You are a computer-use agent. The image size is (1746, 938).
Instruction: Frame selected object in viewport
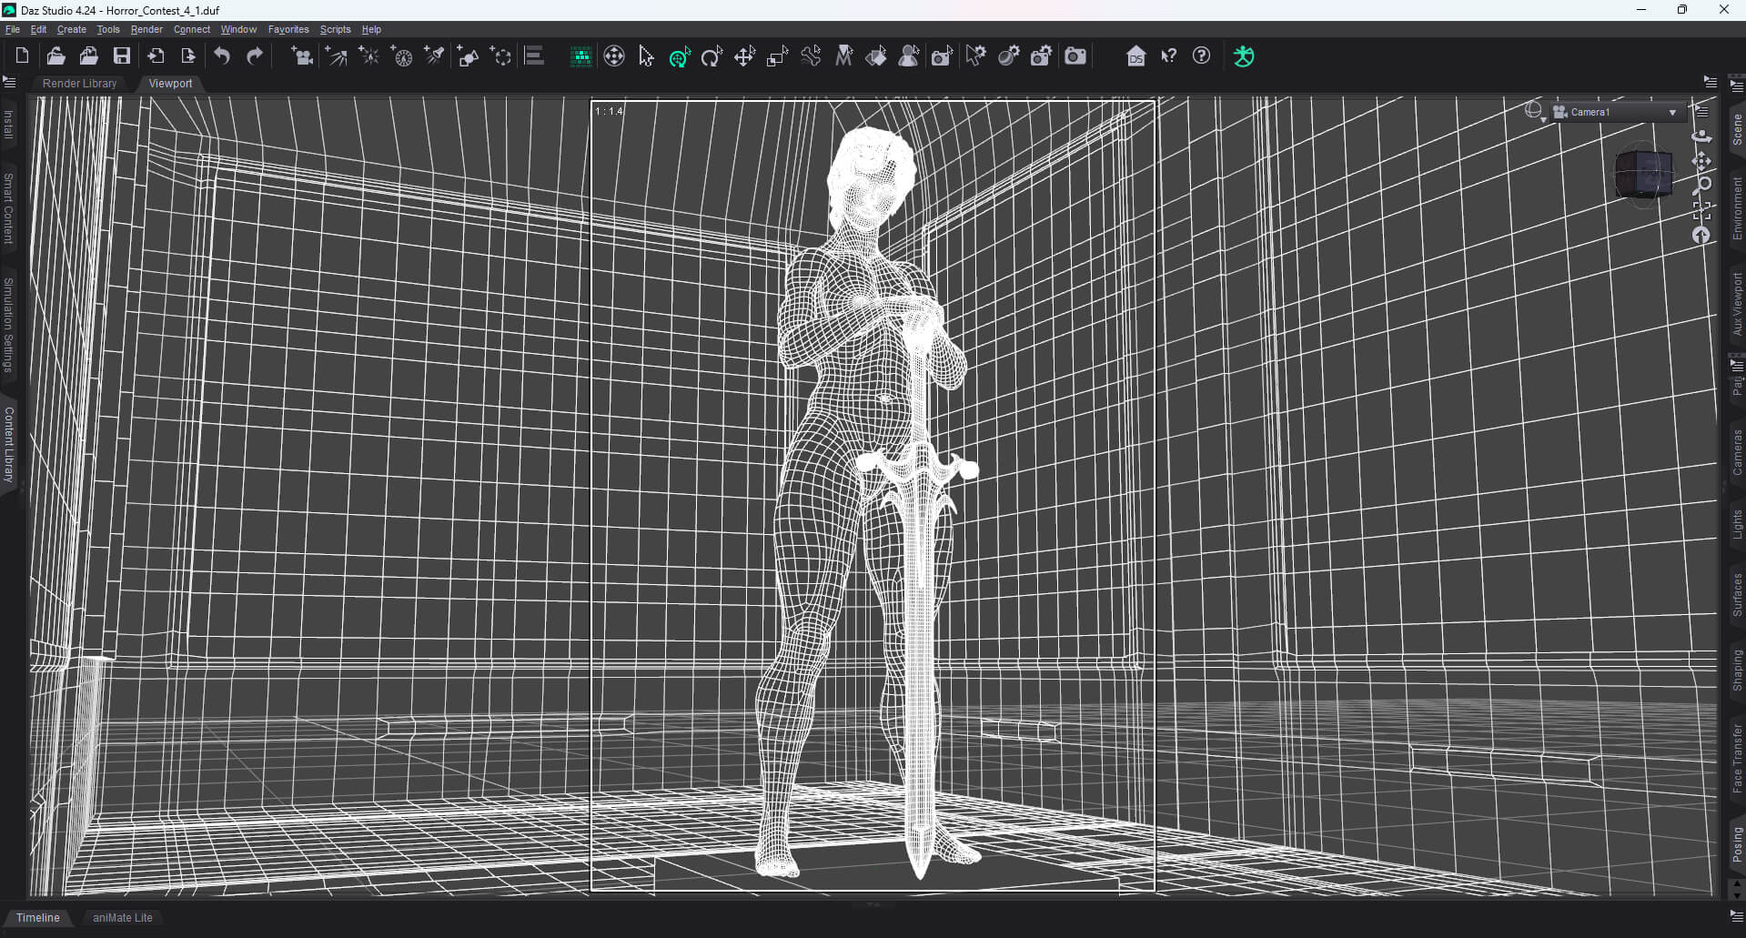tap(1701, 210)
